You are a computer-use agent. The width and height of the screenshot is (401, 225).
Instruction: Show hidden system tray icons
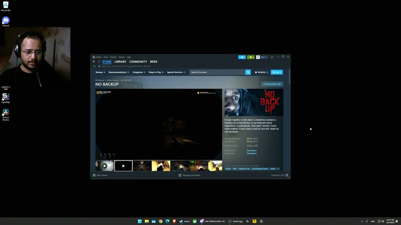pyautogui.click(x=362, y=221)
